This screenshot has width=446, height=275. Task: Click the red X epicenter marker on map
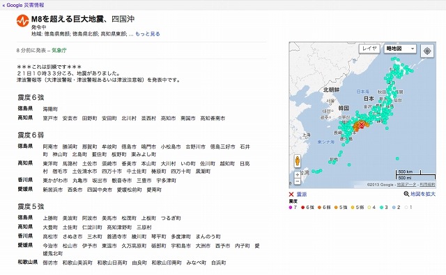pos(362,124)
